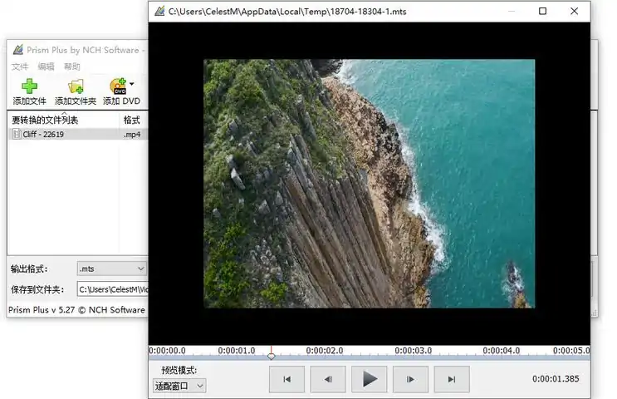Viewport: 617px width, 399px height.
Task: Open the 输出格式 .mts dropdown
Action: coord(112,268)
